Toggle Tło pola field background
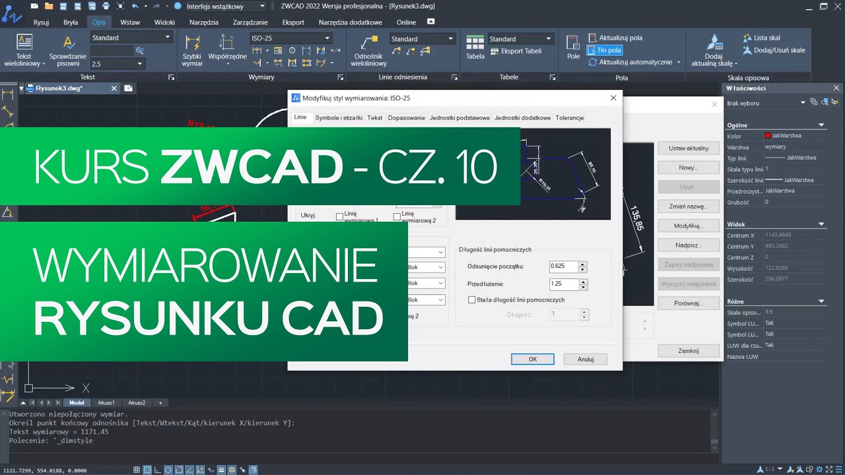 click(x=605, y=50)
